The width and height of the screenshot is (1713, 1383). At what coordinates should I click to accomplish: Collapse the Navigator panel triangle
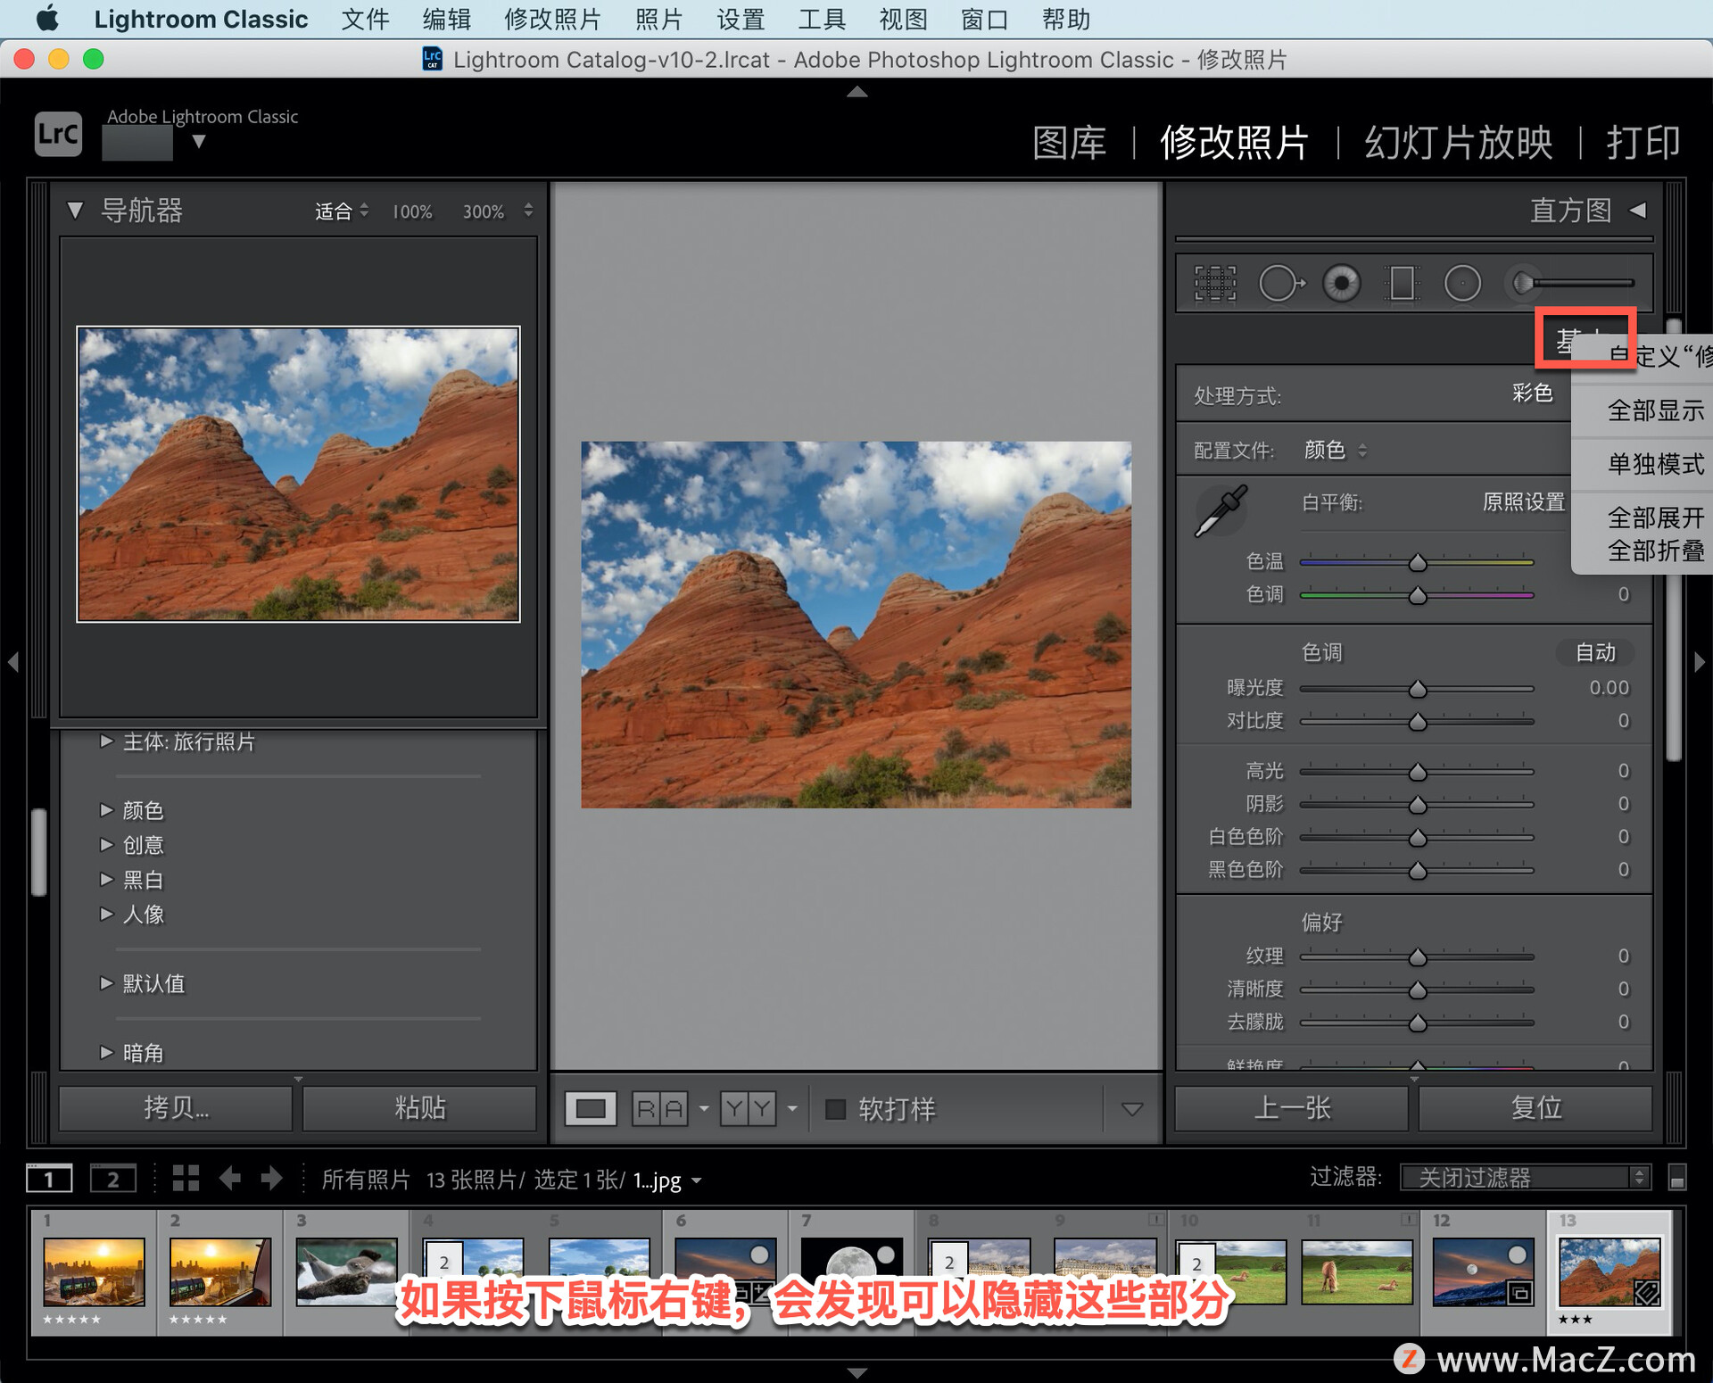[75, 211]
